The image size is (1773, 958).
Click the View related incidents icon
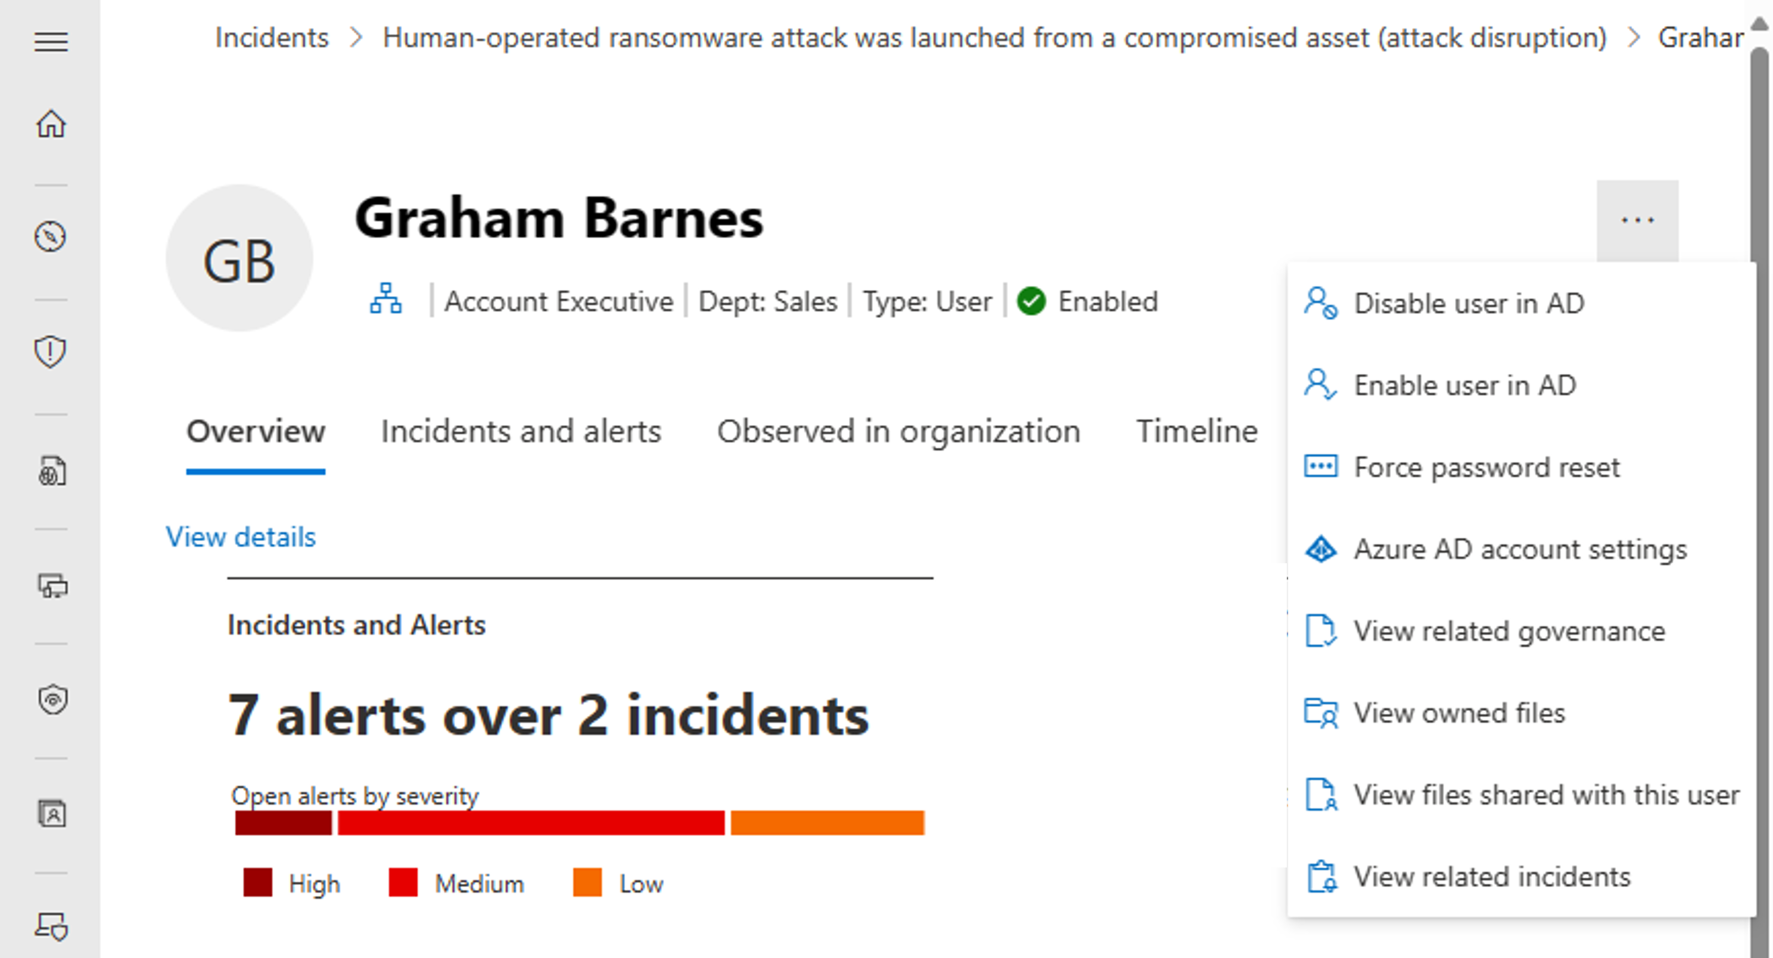1321,875
